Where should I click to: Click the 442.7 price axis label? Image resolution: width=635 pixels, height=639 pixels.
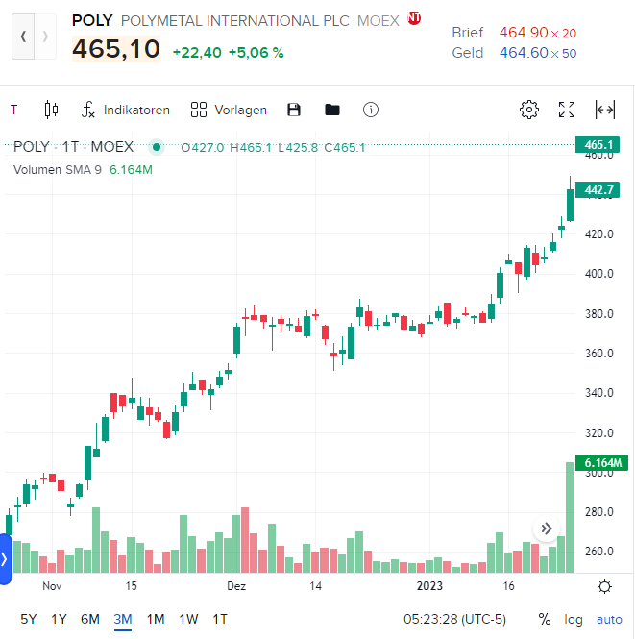tap(598, 190)
